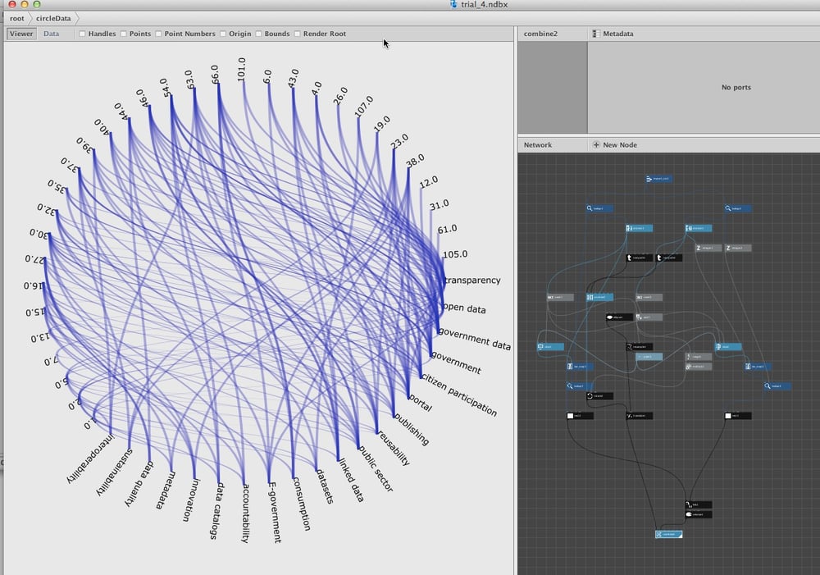Enable the Handles checkbox

(82, 34)
